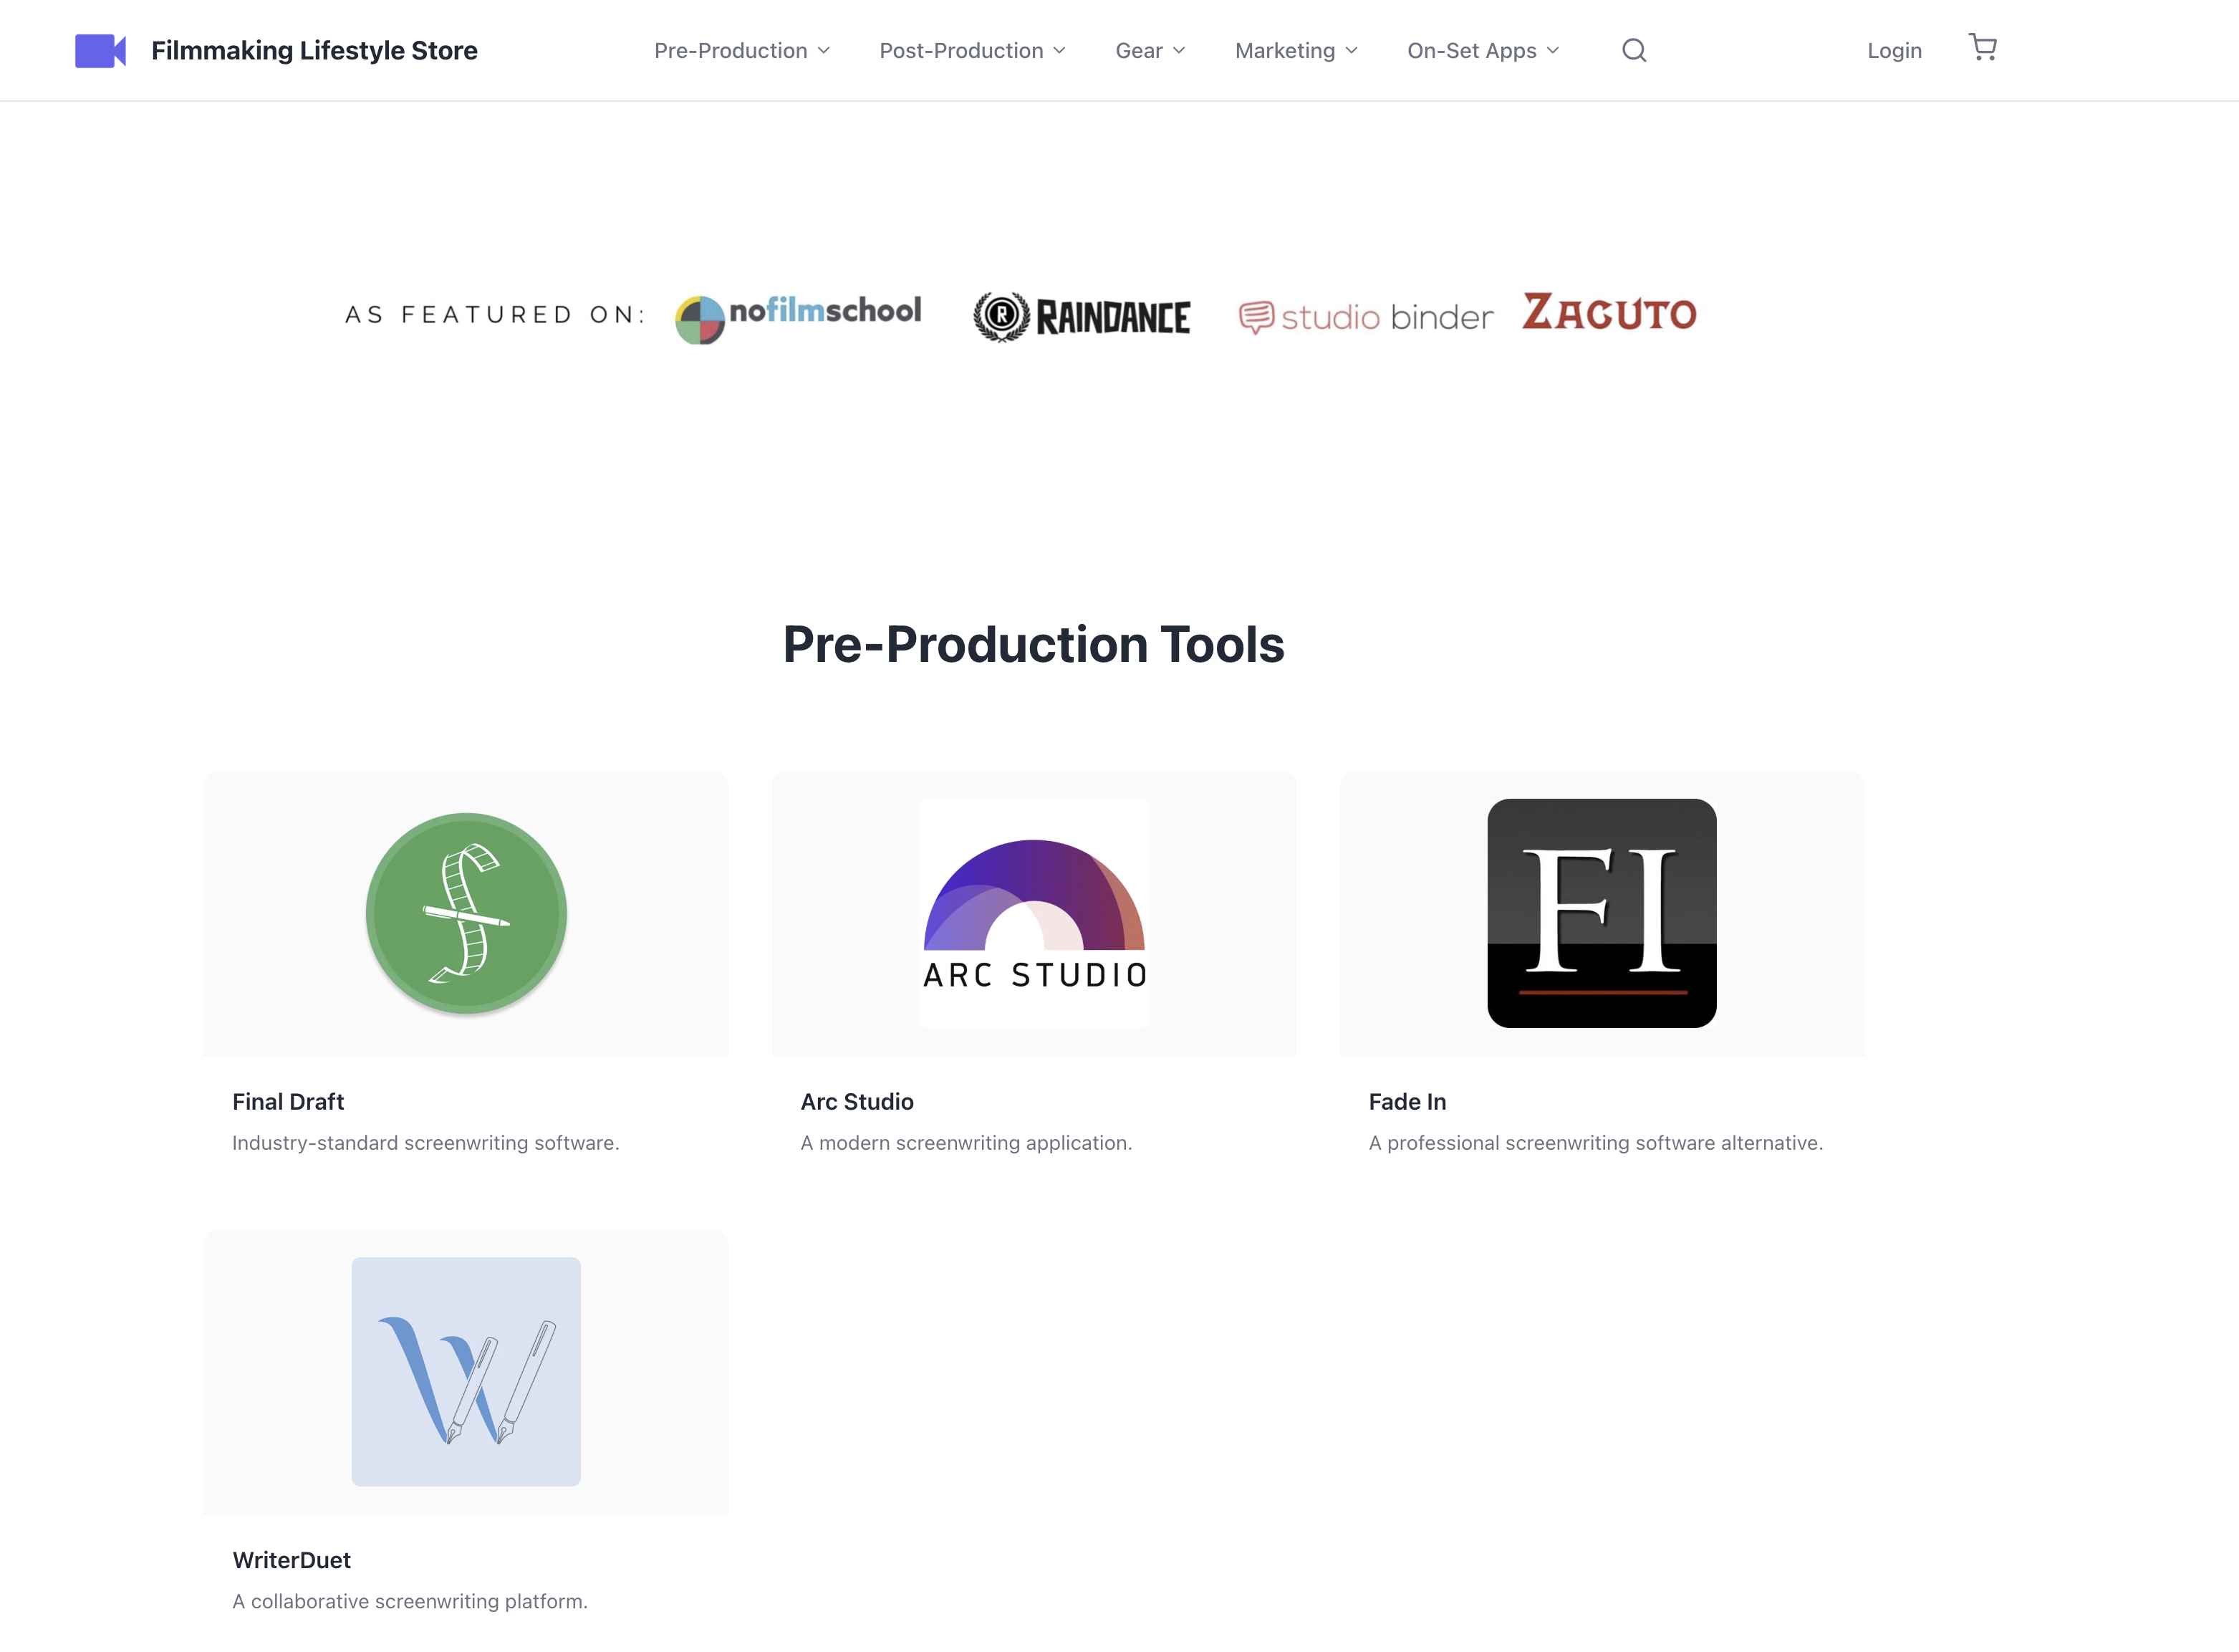Screen dimensions: 2239x1652
Task: Click the nofilmschool featured logo
Action: [x=798, y=317]
